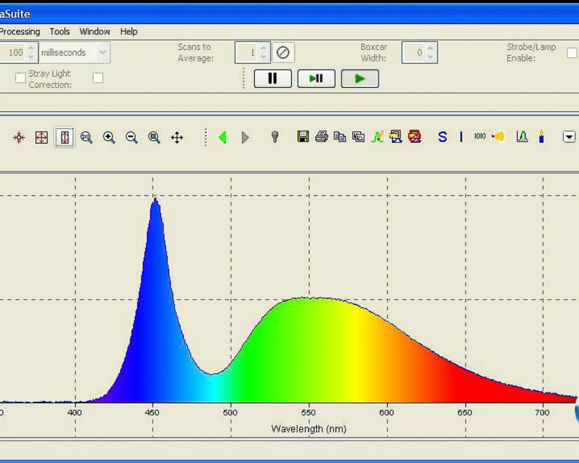The width and height of the screenshot is (579, 463).
Task: Click the green left arrow icon
Action: (222, 137)
